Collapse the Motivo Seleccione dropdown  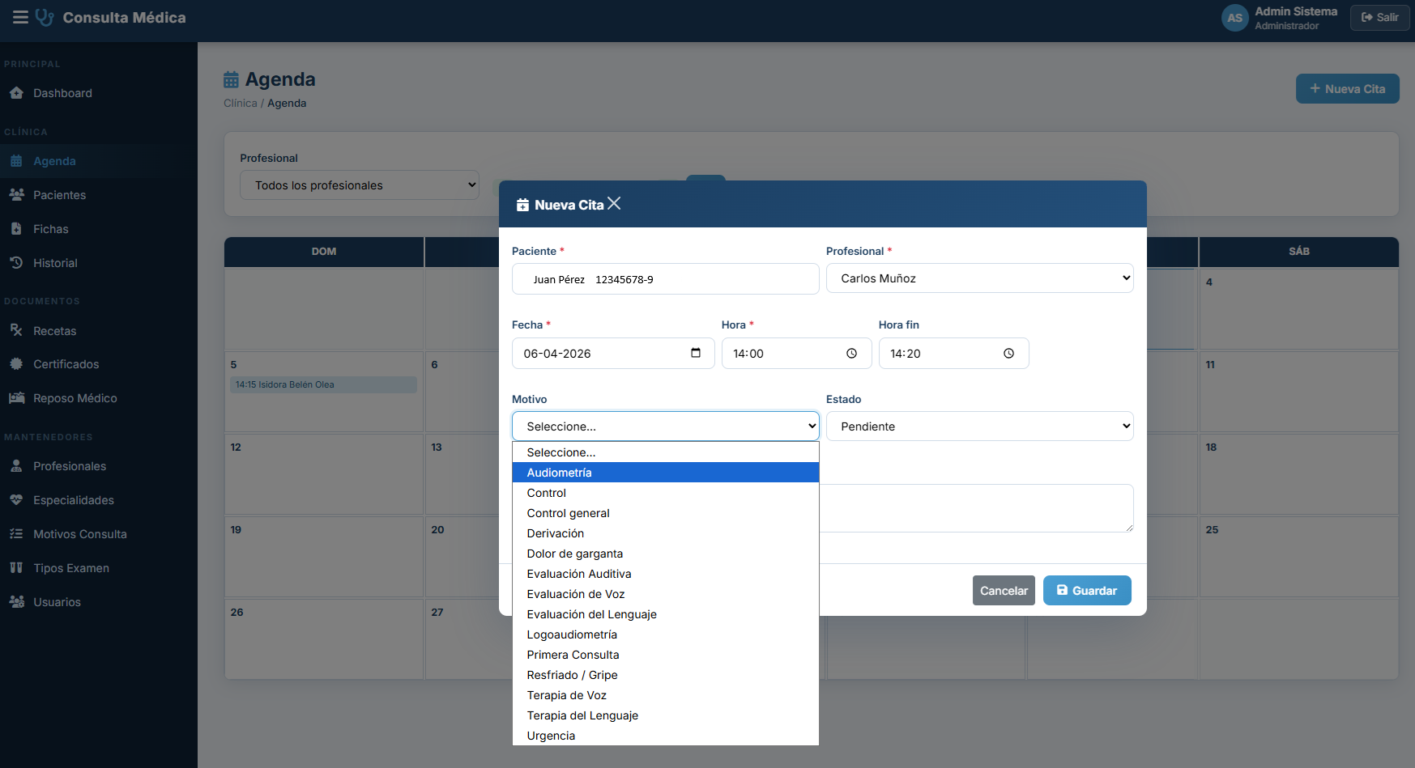[x=665, y=426]
